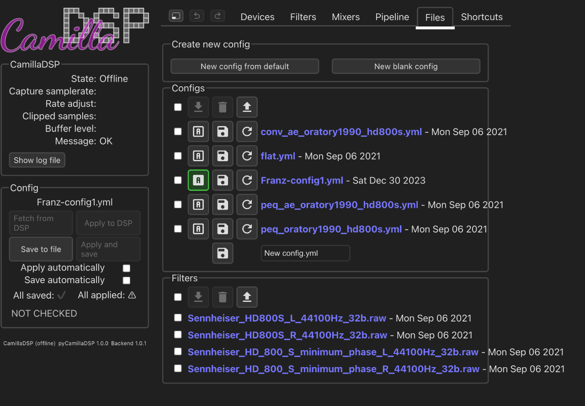Click the New config.yml filename field
This screenshot has width=585, height=406.
click(305, 253)
